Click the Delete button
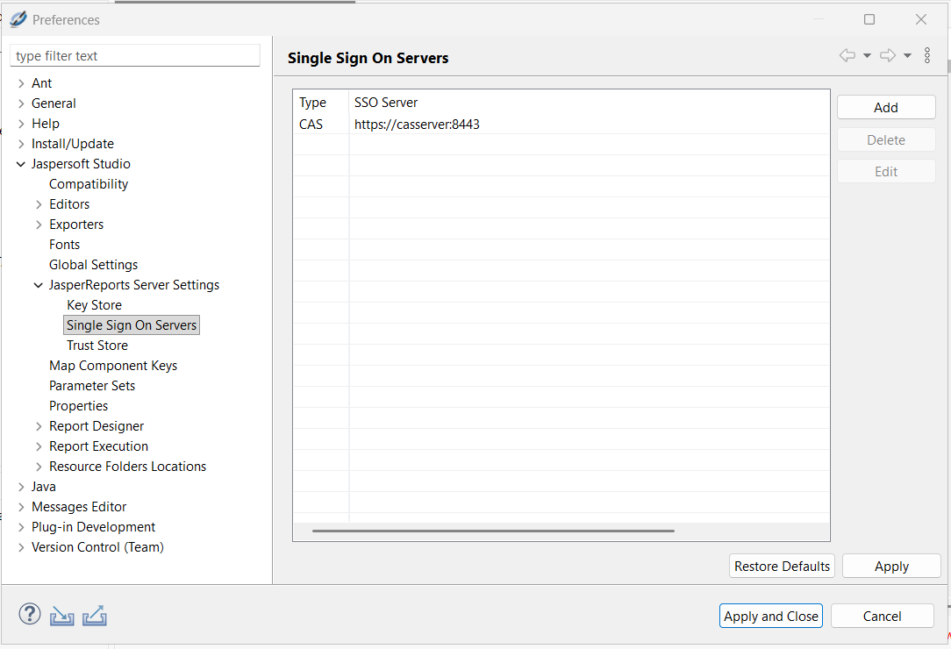The width and height of the screenshot is (951, 649). pyautogui.click(x=886, y=139)
